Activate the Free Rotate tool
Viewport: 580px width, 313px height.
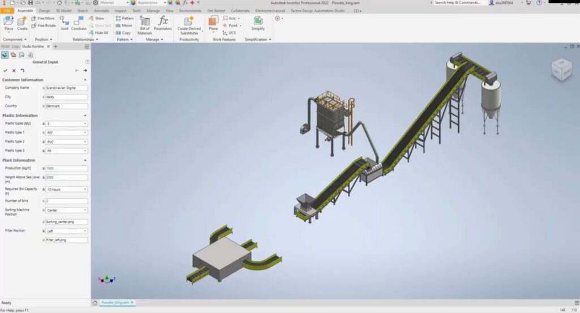coord(43,25)
